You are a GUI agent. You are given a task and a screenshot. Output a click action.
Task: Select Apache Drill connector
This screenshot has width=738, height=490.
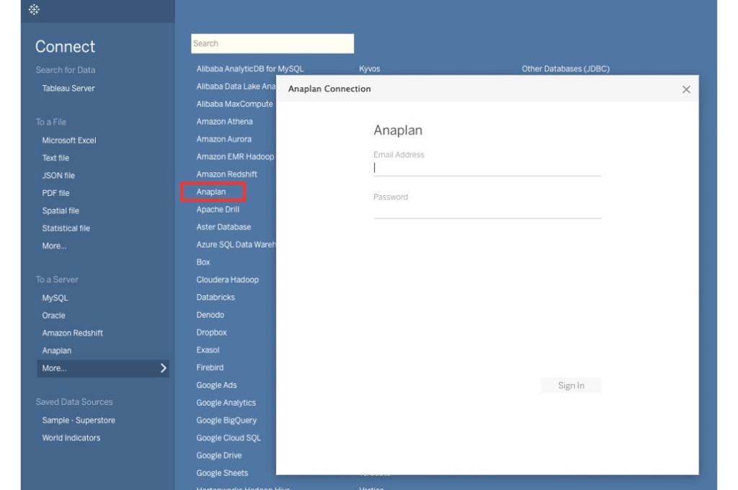coord(218,210)
